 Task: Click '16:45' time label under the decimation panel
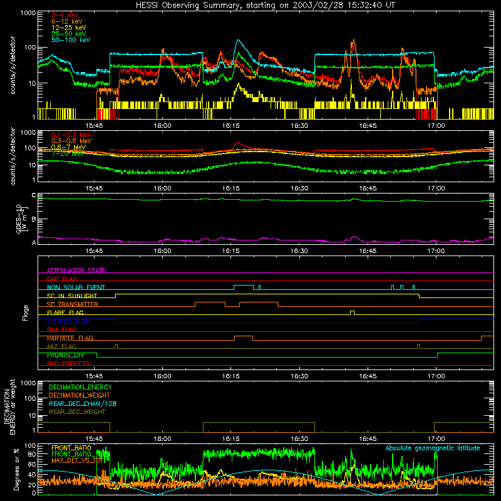368,439
